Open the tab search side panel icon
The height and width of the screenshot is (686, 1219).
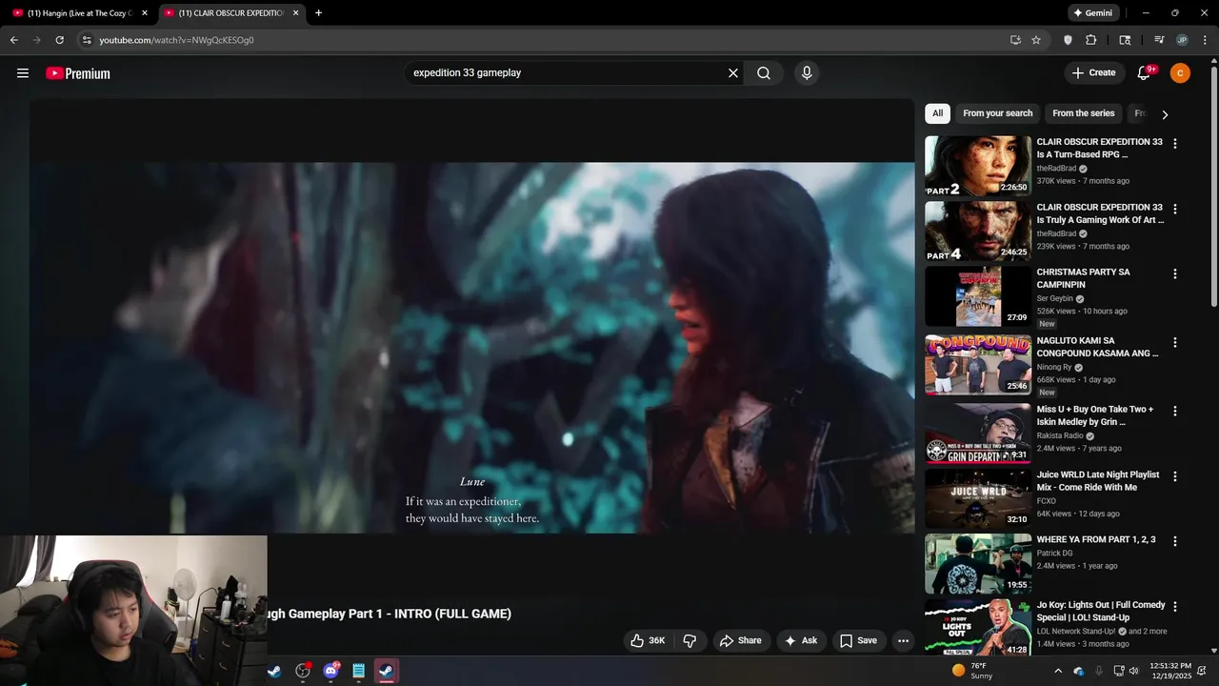(x=1125, y=40)
